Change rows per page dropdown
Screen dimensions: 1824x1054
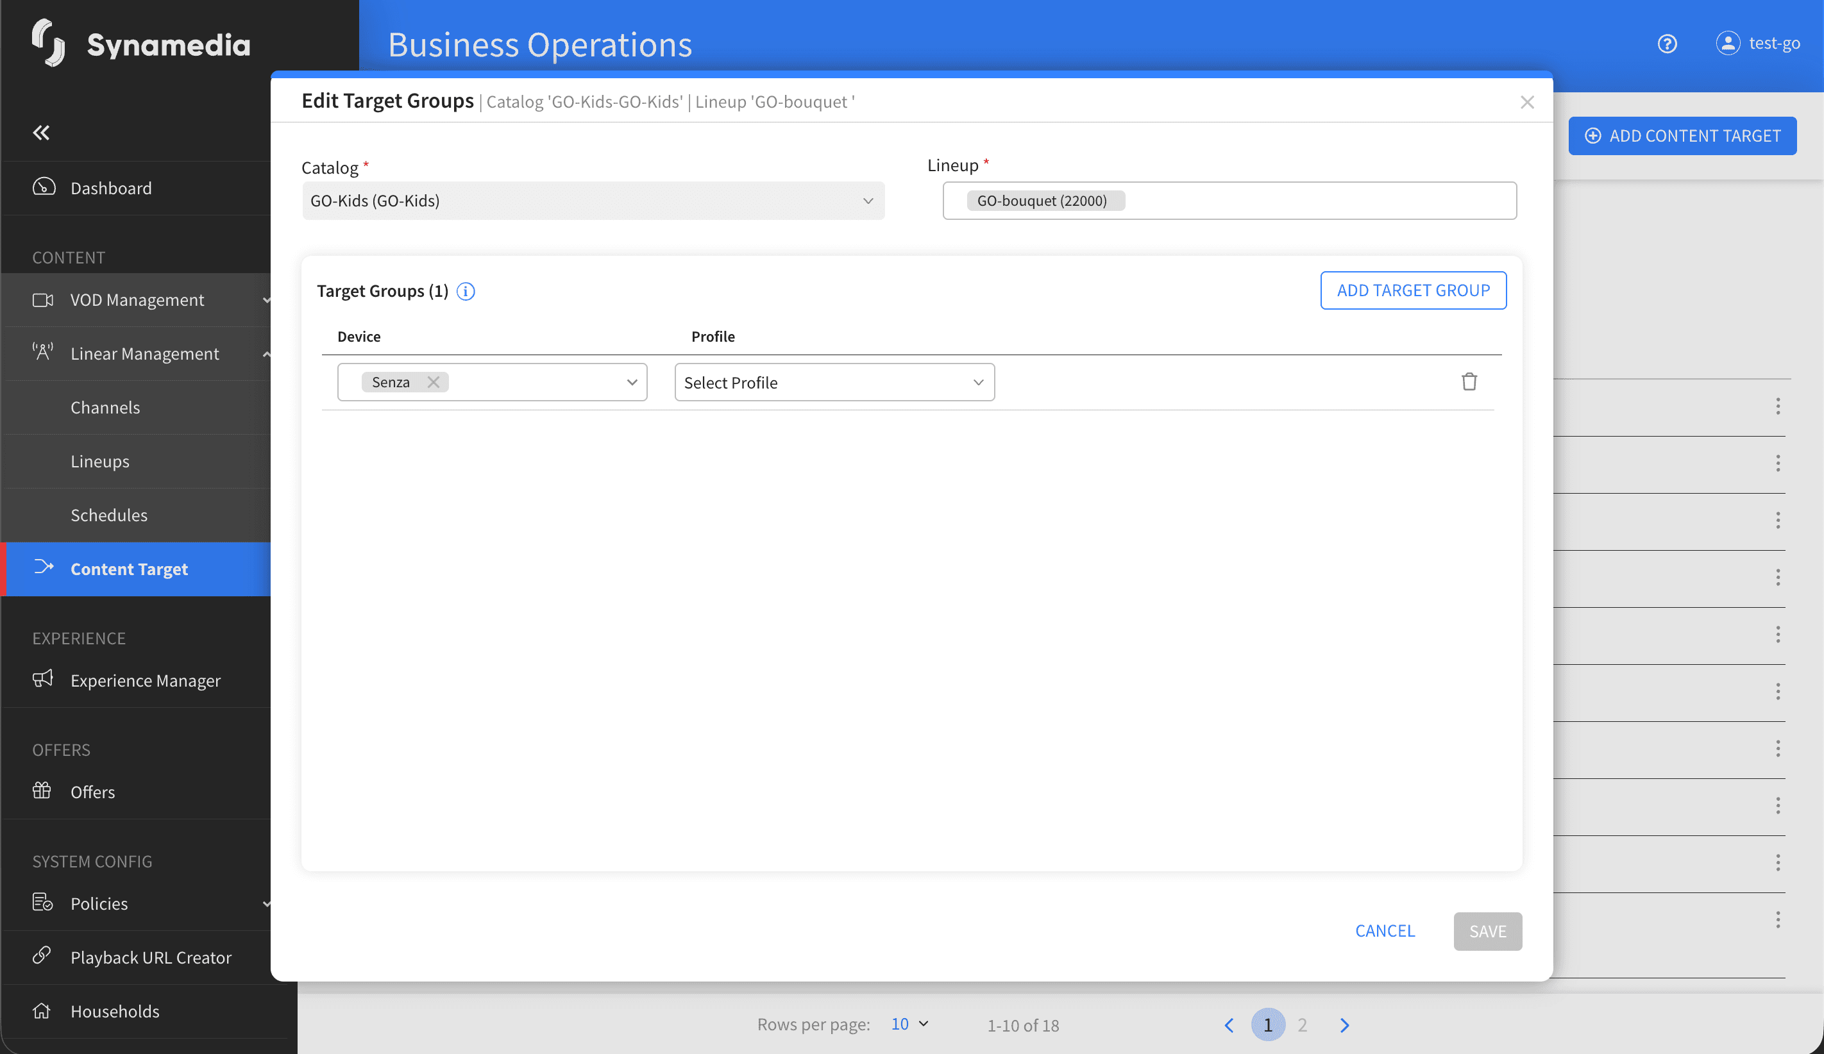910,1024
